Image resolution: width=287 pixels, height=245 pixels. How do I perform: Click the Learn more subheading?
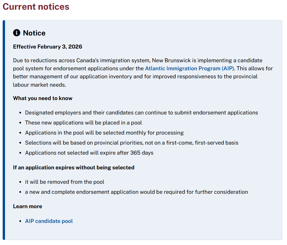pyautogui.click(x=27, y=206)
